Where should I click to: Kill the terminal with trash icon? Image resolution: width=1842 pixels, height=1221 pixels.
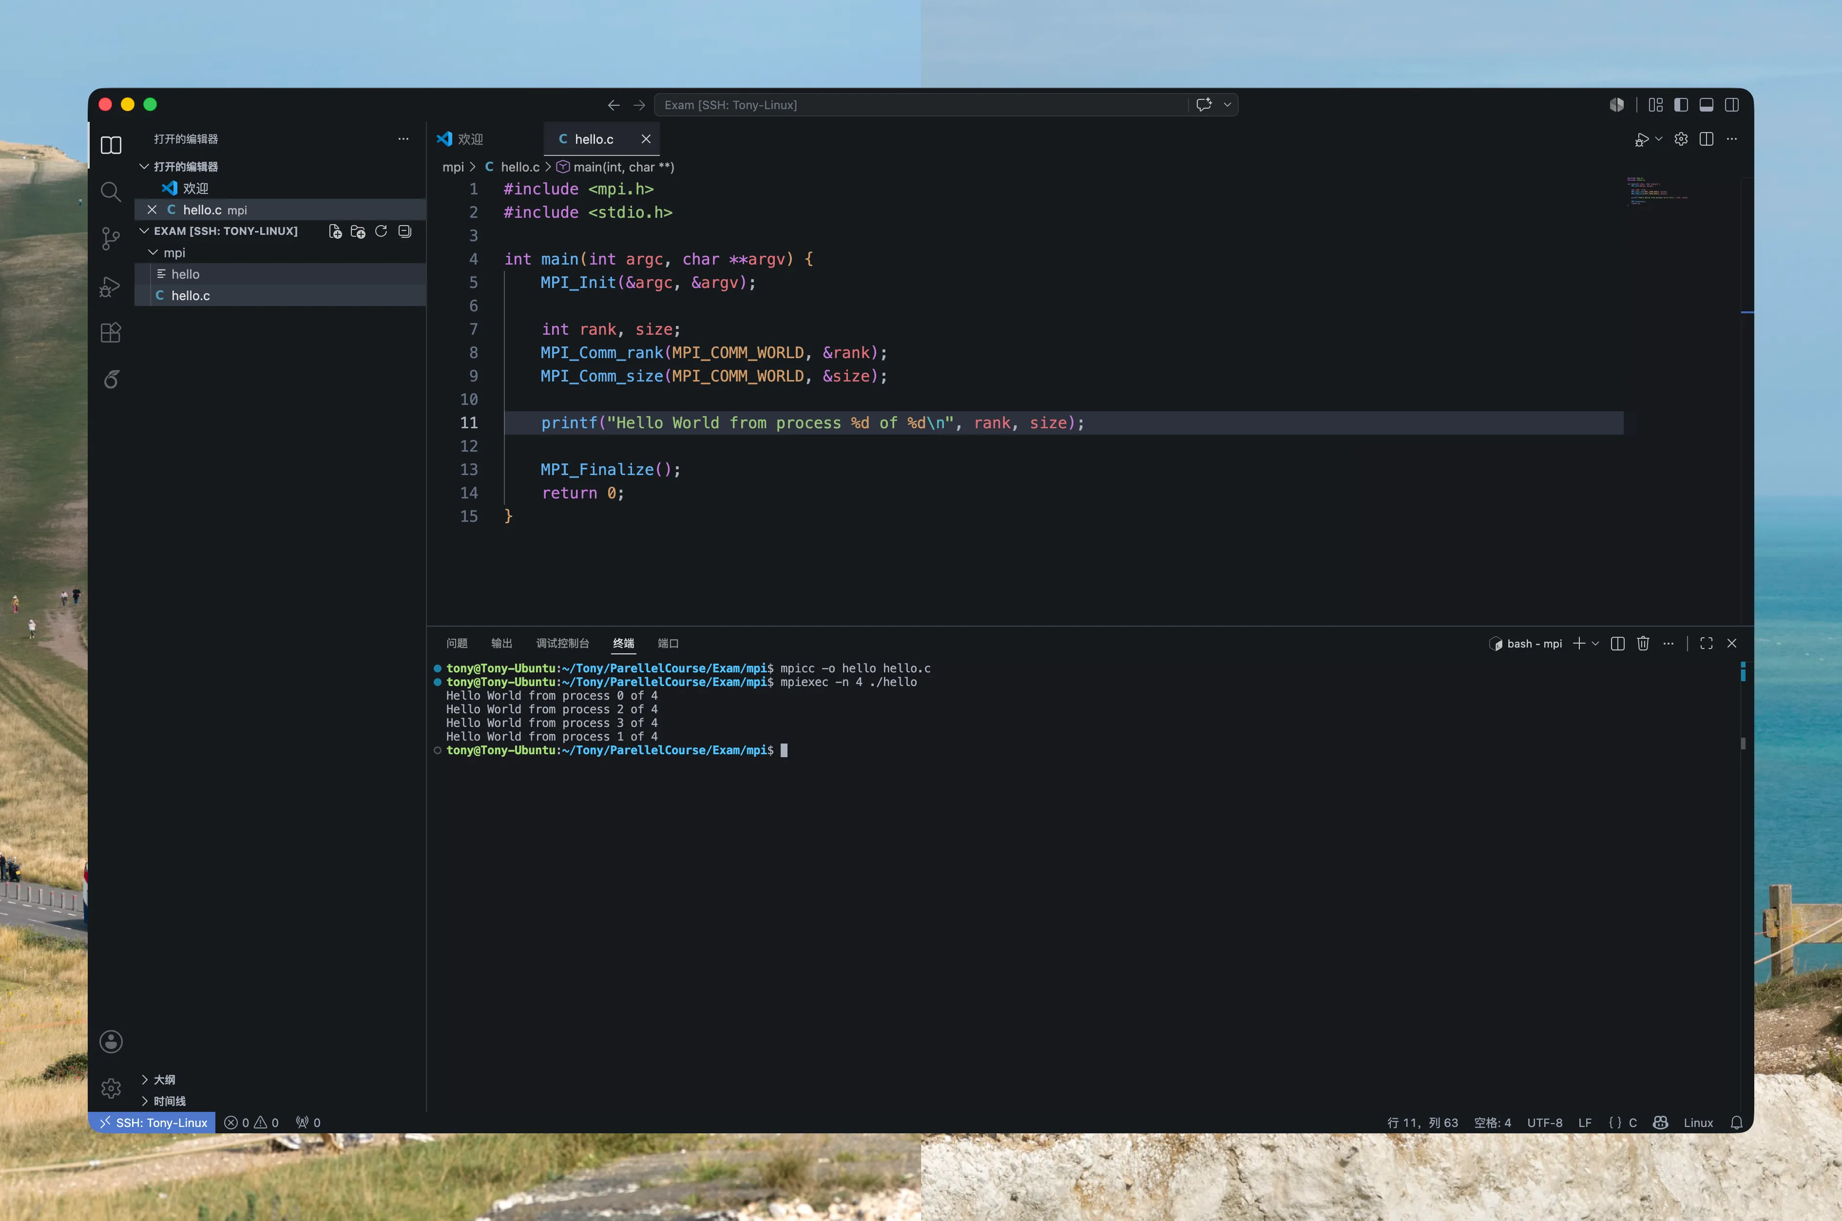tap(1643, 644)
